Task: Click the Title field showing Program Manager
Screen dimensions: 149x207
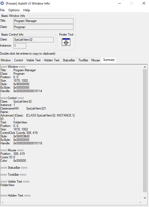Action: tap(43, 21)
